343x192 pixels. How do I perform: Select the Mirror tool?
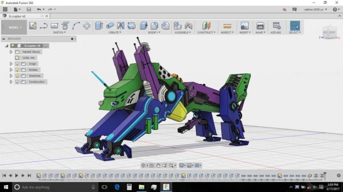121,25
